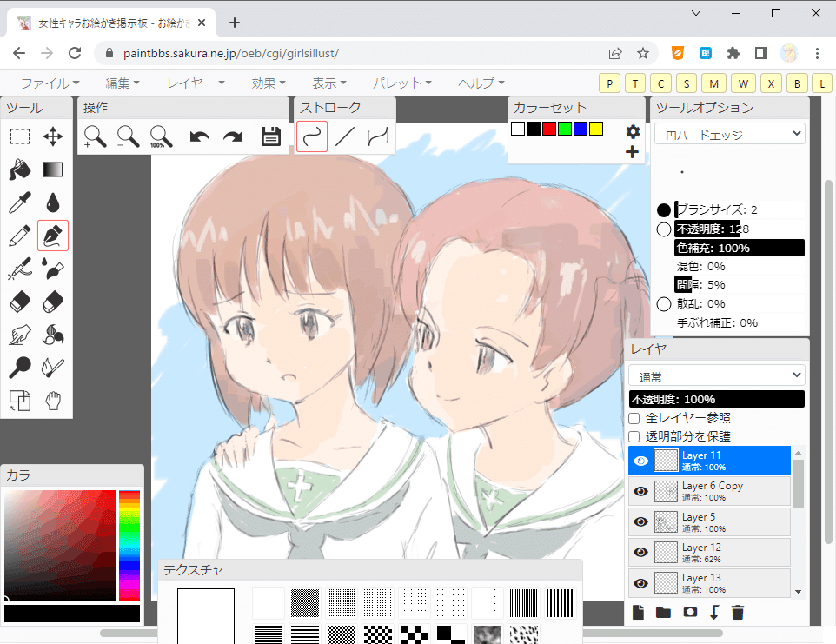
Task: Toggle visibility of Layer 5
Action: pyautogui.click(x=640, y=521)
